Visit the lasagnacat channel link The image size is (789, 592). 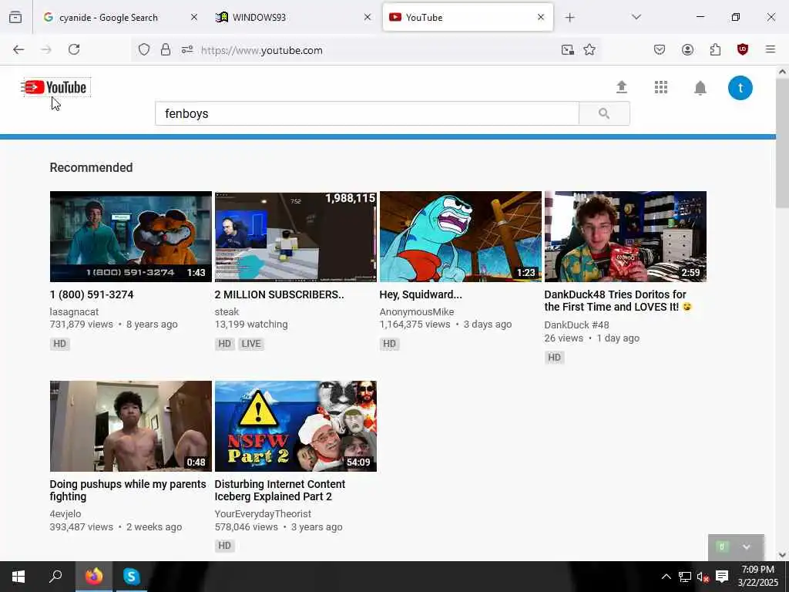pyautogui.click(x=74, y=312)
